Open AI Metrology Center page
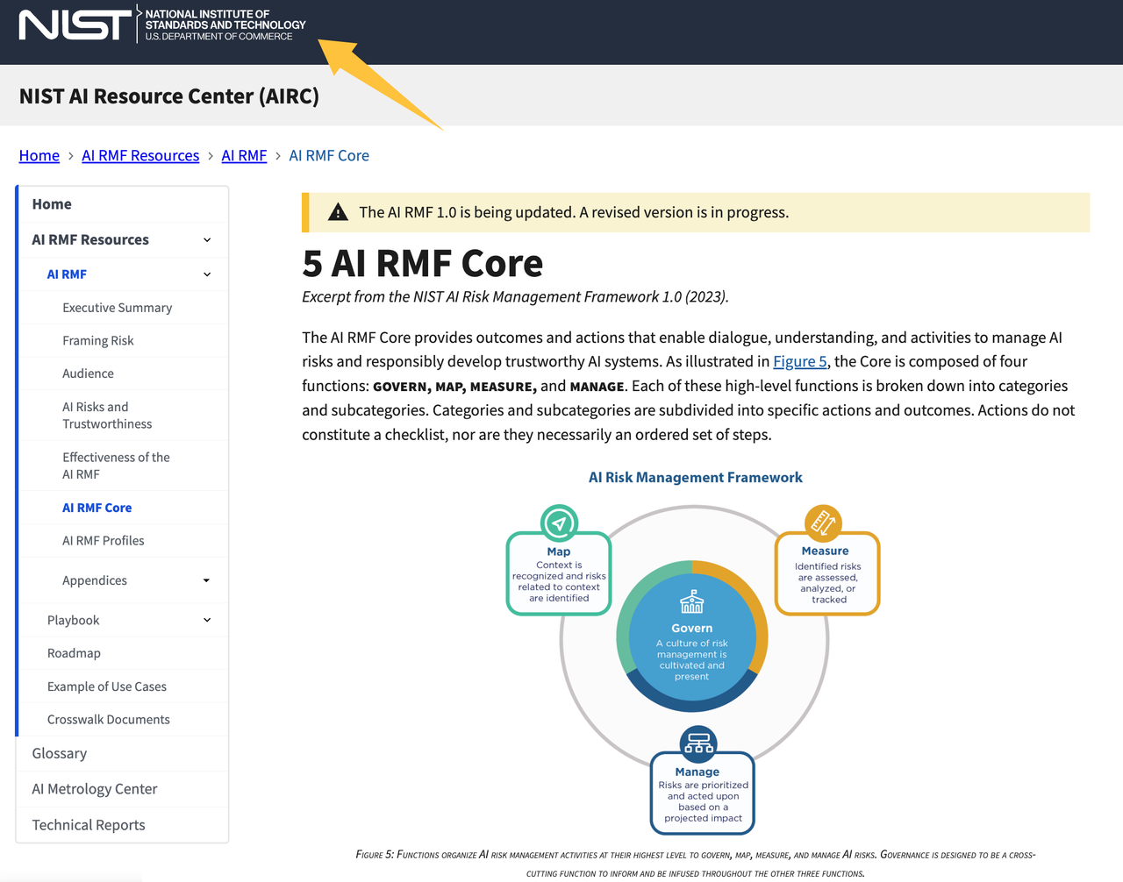 pyautogui.click(x=95, y=789)
